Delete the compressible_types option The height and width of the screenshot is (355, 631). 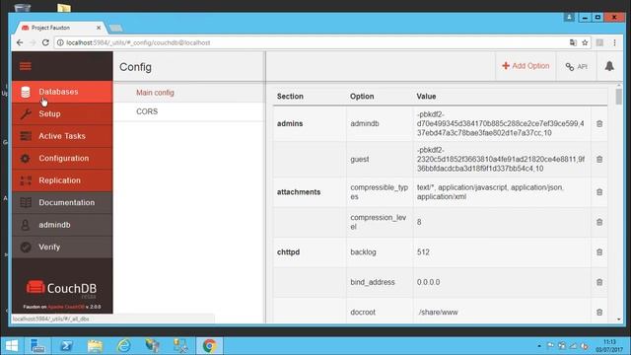[599, 192]
